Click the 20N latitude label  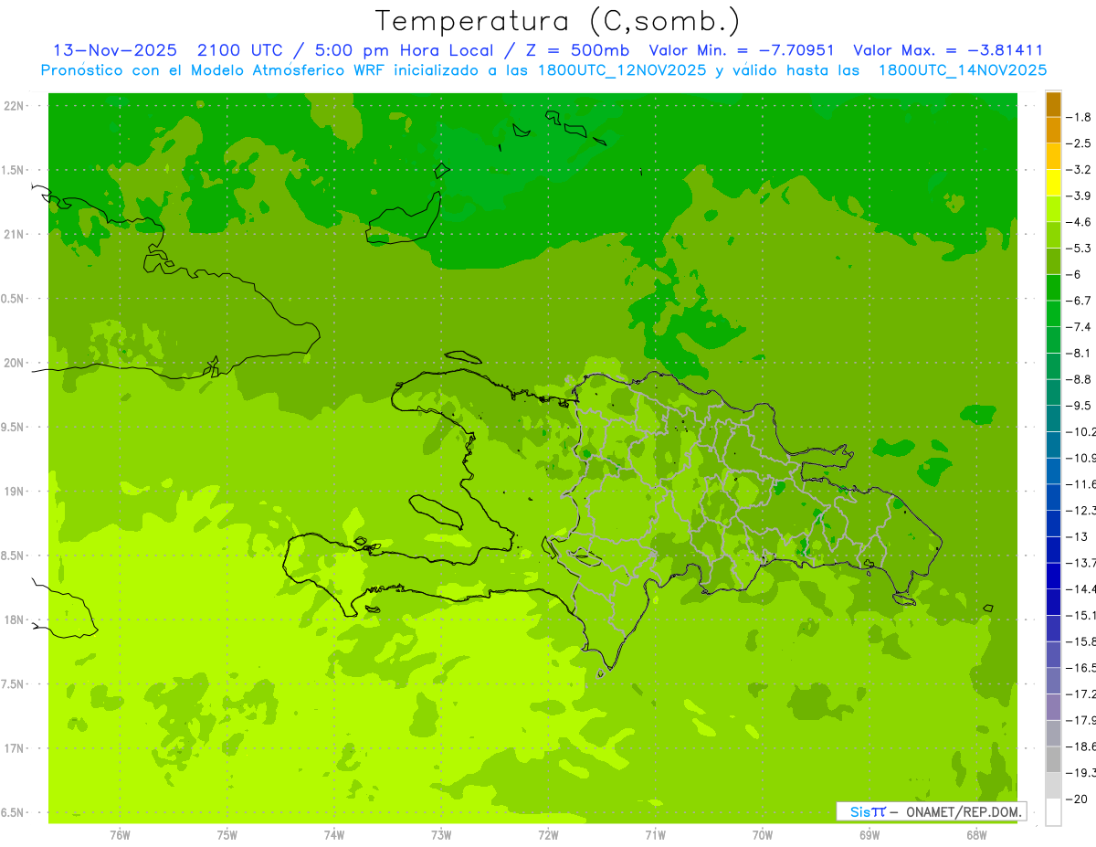[15, 363]
